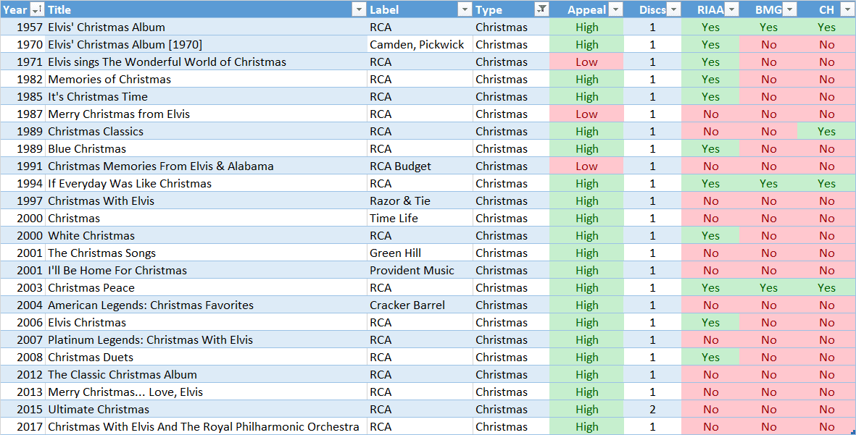The image size is (856, 435).
Task: Click 'Merry Christmas... Love, Elvis' cell
Action: pos(206,392)
